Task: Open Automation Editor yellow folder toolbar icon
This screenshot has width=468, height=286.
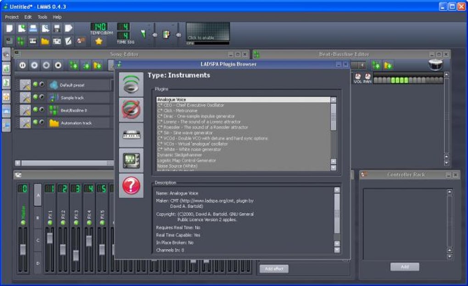Action: pyautogui.click(x=45, y=41)
